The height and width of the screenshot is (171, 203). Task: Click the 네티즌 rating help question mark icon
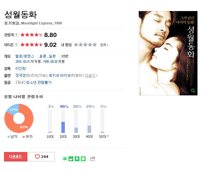pos(16,45)
